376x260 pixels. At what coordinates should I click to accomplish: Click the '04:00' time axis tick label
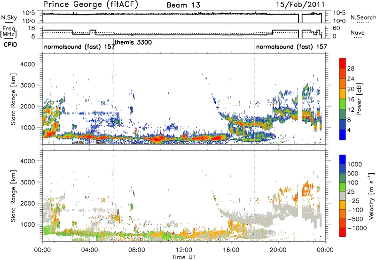pyautogui.click(x=90, y=250)
